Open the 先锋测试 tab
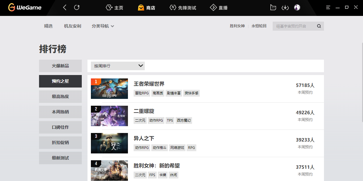 coord(183,8)
